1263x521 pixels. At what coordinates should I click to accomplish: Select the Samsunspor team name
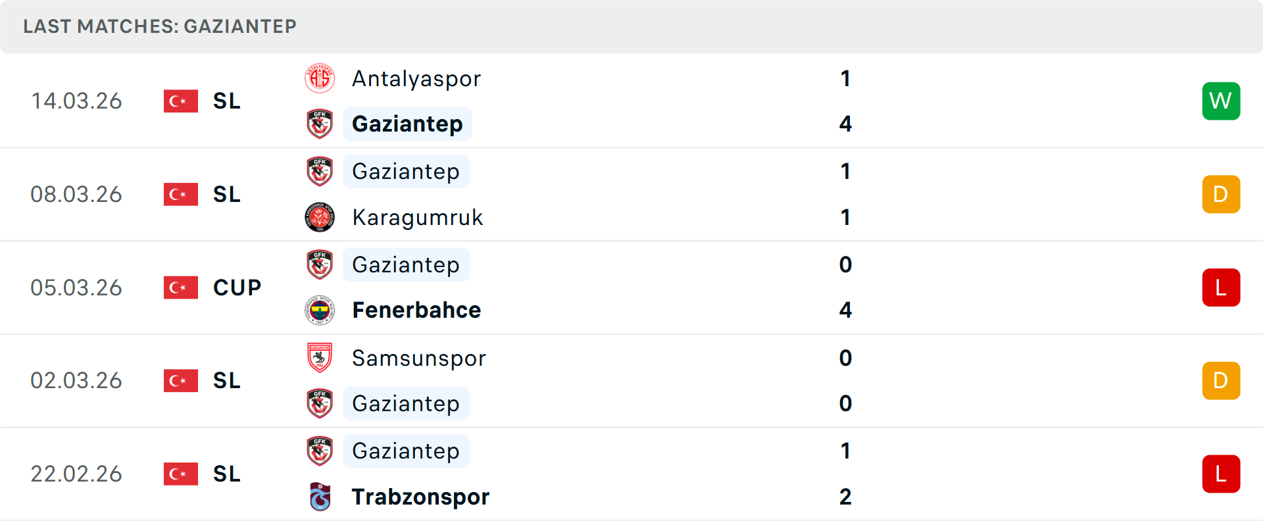(419, 358)
